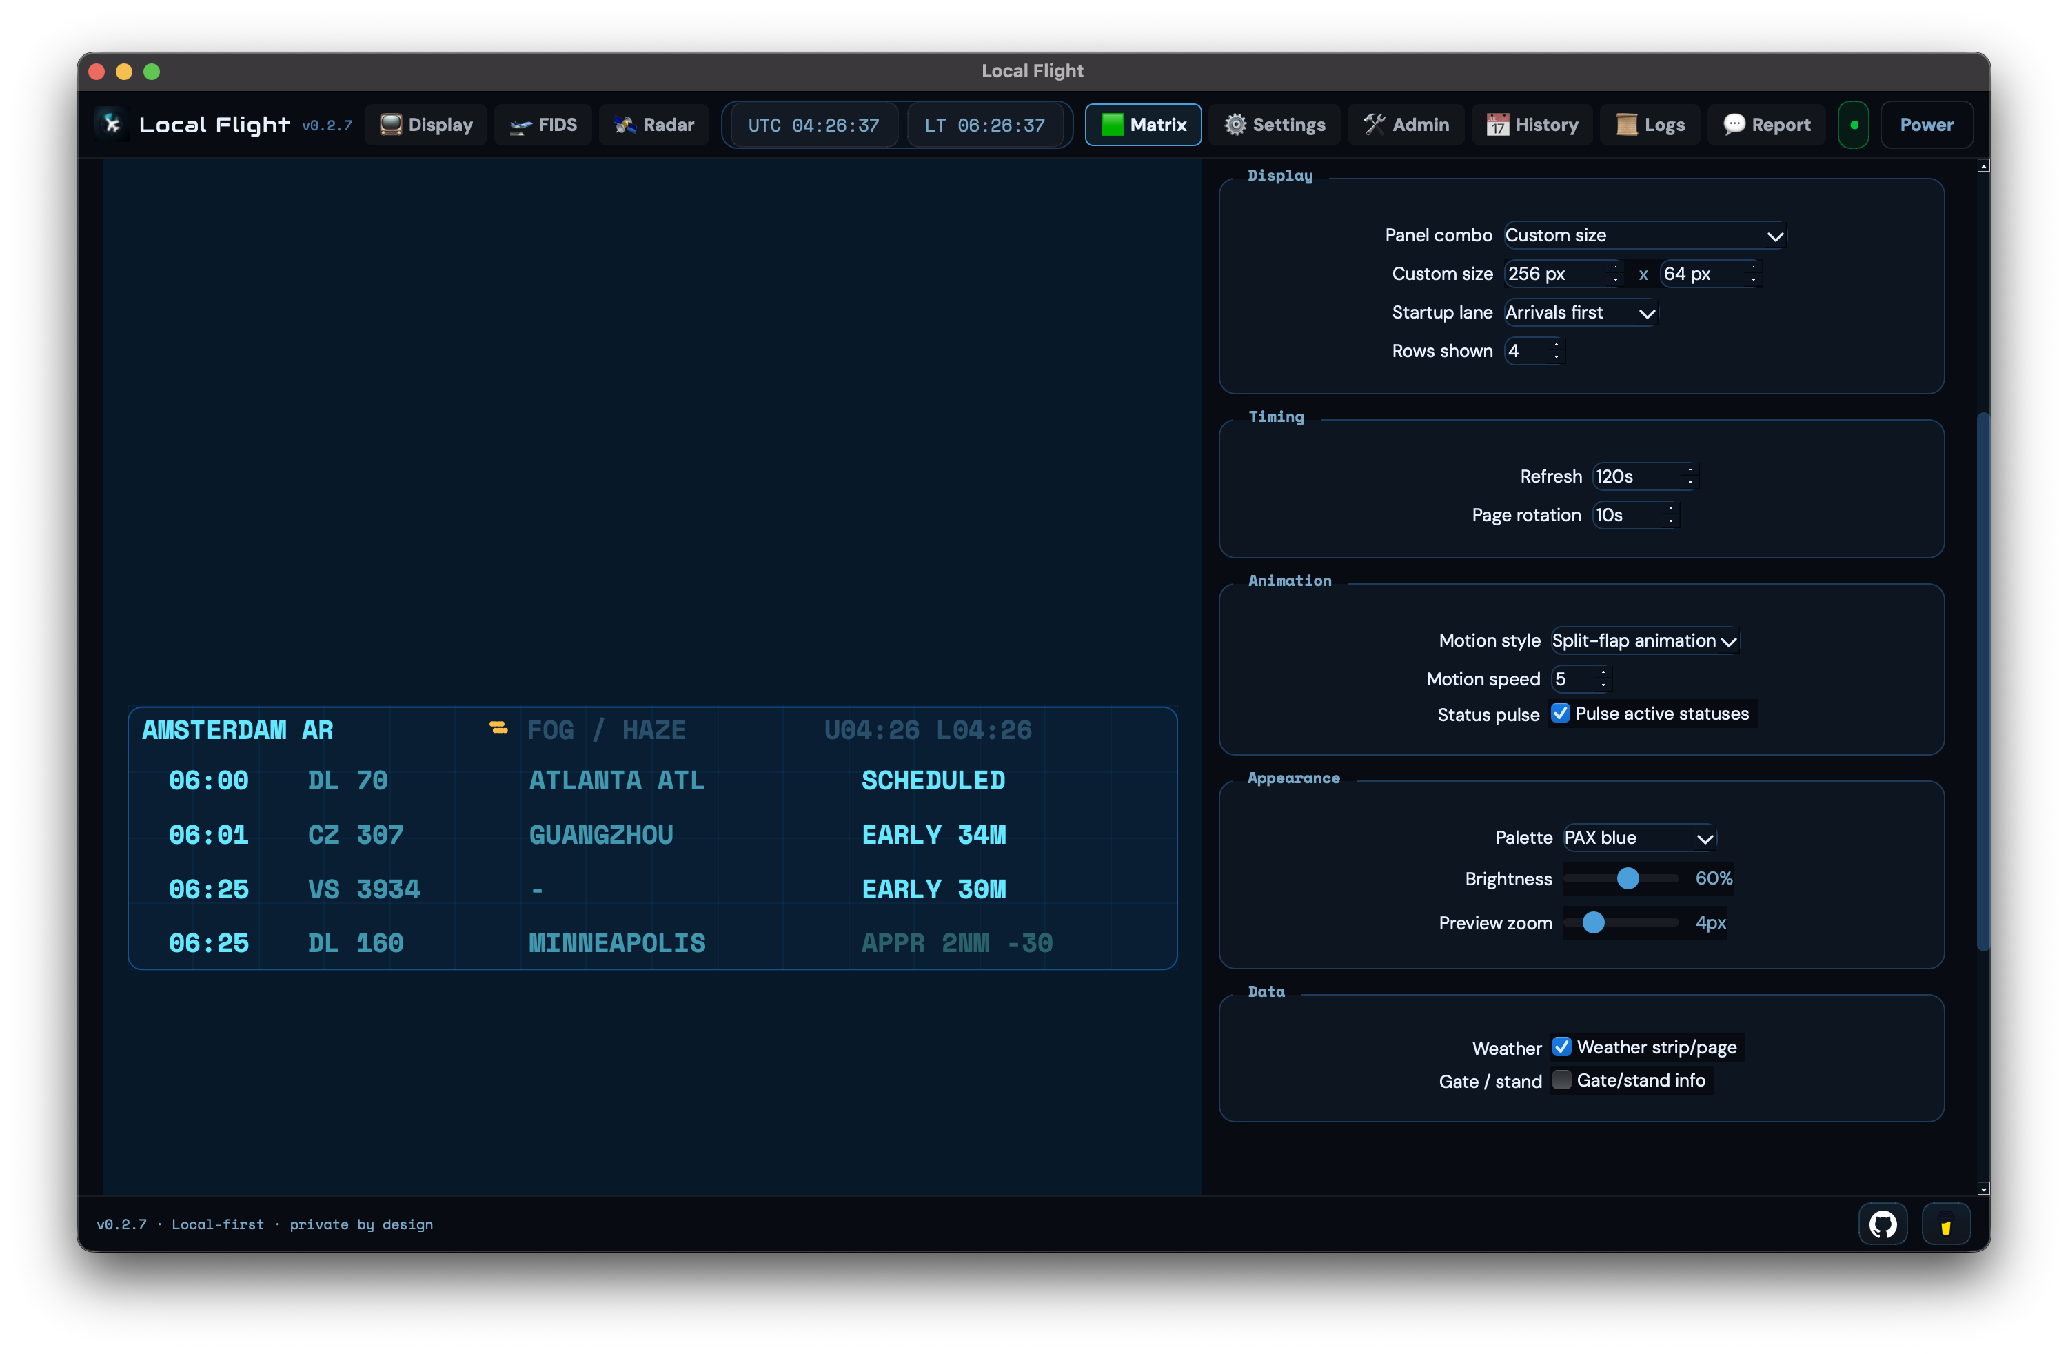2068x1354 pixels.
Task: Click the EARLY 34M status
Action: pos(933,835)
